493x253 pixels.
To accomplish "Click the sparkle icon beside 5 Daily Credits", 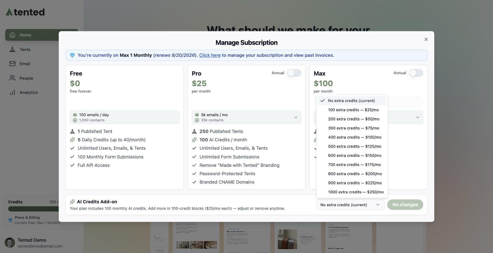I will coord(72,140).
